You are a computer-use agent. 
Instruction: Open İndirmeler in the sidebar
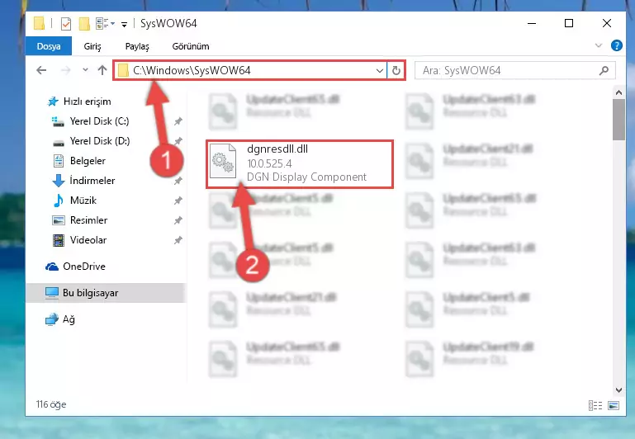pos(92,181)
